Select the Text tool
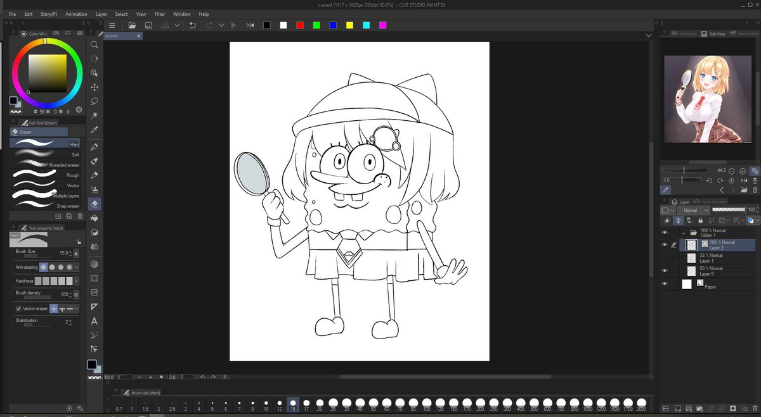761x417 pixels. 94,321
